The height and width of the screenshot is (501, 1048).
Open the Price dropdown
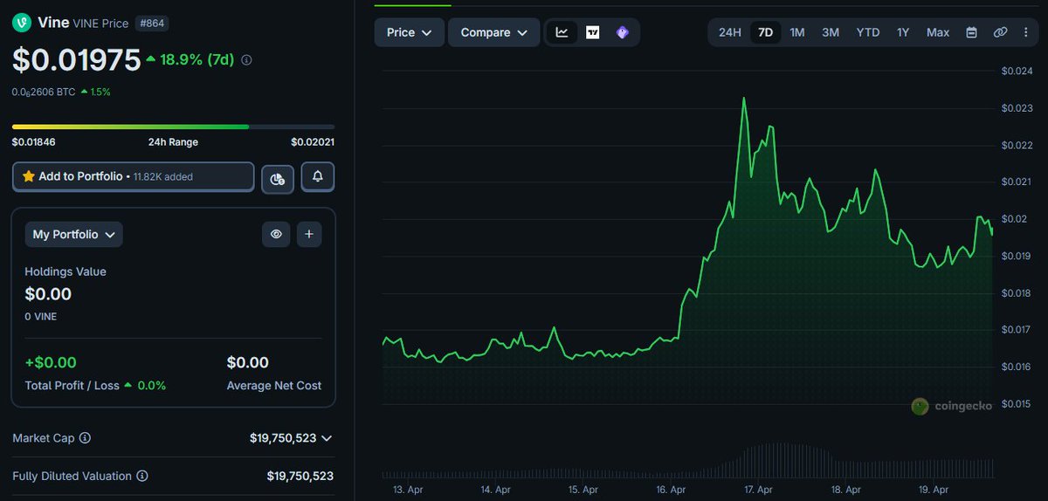point(409,32)
